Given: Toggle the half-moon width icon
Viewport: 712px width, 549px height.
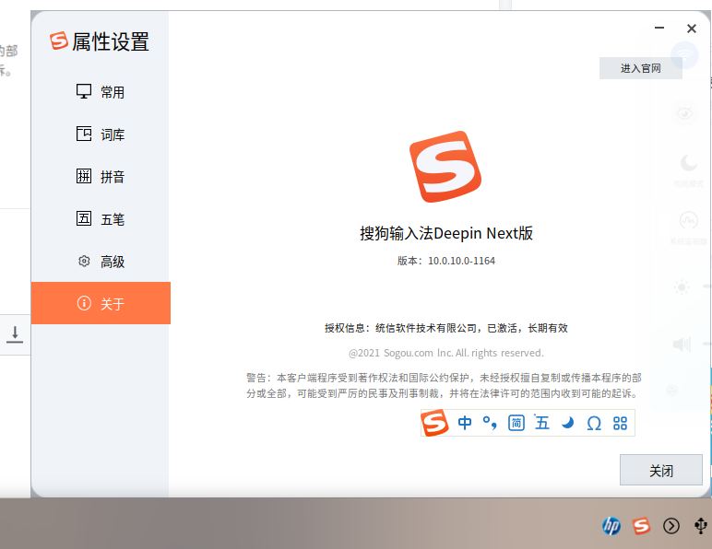Looking at the screenshot, I should [567, 423].
